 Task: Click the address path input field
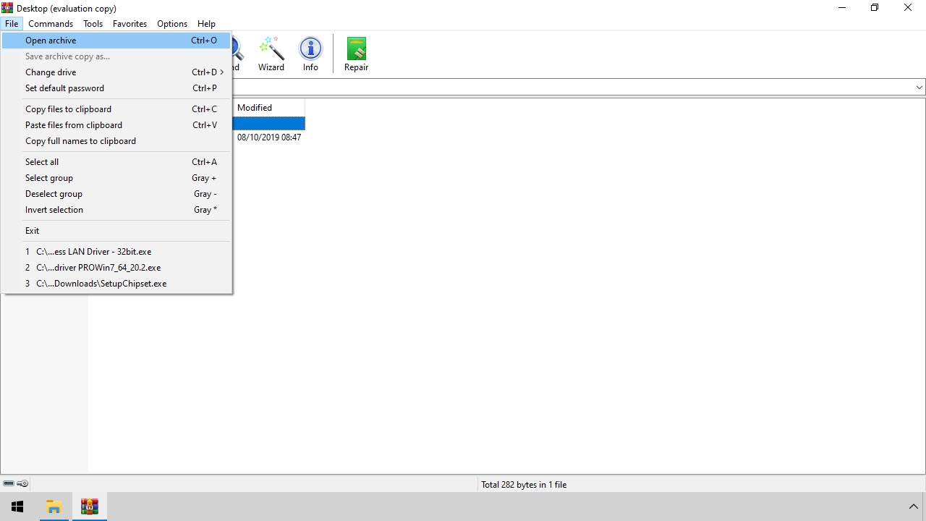click(572, 88)
